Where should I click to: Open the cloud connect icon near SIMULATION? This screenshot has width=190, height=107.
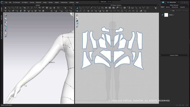click(x=163, y=2)
